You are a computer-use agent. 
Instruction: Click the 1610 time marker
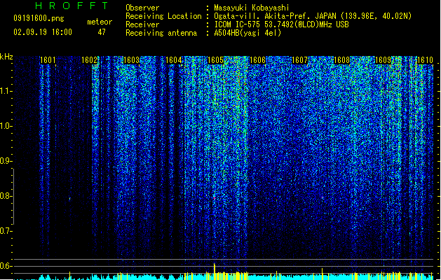[425, 60]
